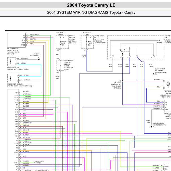Click '(AT RIGHT DASH REINFORCEMENT)' ground note
This screenshot has height=171, width=171.
click(159, 124)
